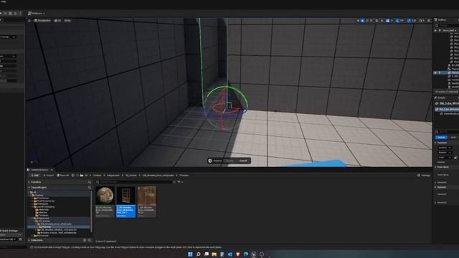Screen dimensions: 459x258
Task: Open viewport options hamburger menu
Action: pyautogui.click(x=29, y=21)
